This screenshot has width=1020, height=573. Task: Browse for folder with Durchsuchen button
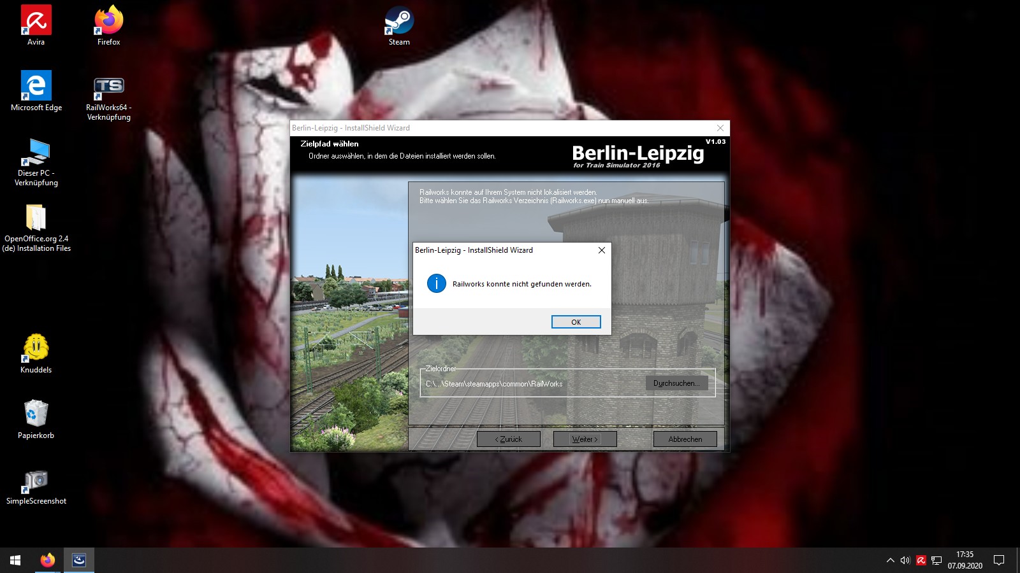[676, 383]
